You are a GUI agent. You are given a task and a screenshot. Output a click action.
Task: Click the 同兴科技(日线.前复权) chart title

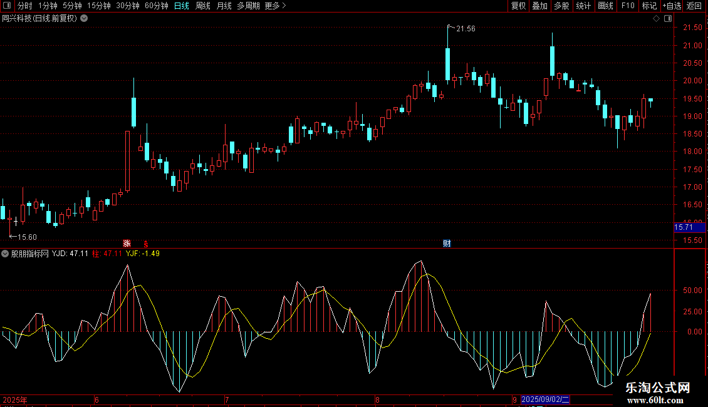pyautogui.click(x=39, y=19)
